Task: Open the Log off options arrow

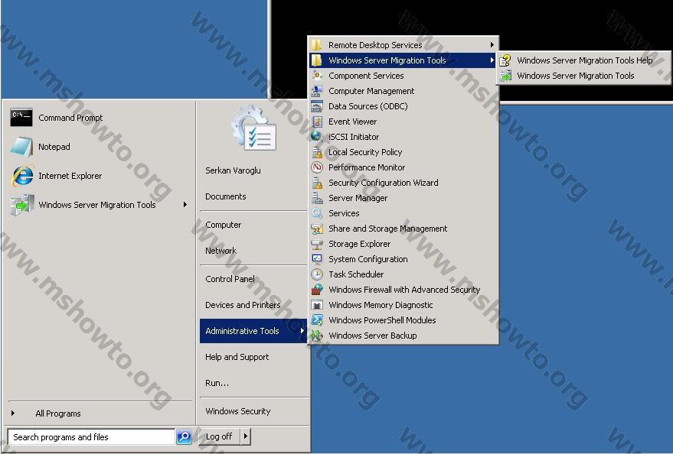Action: click(246, 436)
